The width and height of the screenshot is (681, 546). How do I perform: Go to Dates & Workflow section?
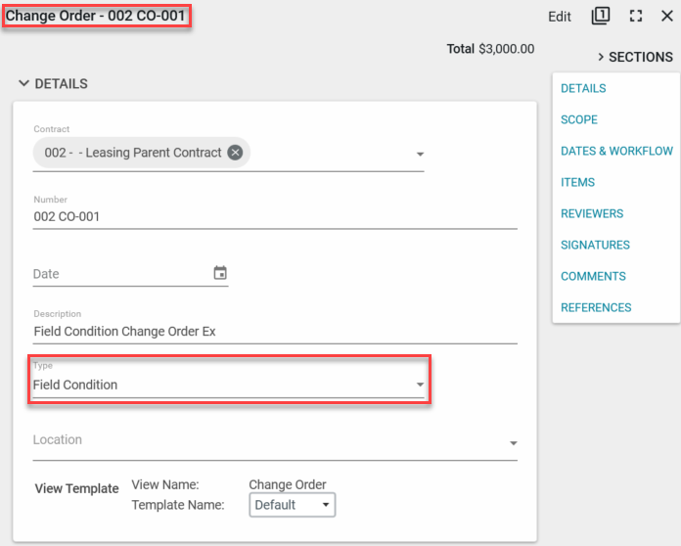pos(616,151)
